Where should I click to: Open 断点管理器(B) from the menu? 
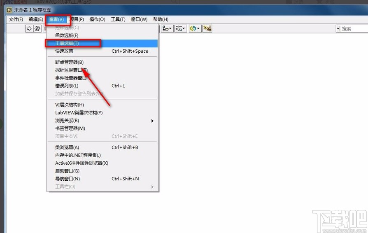coord(102,62)
